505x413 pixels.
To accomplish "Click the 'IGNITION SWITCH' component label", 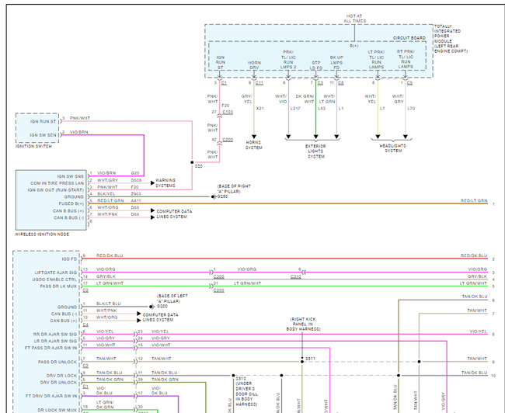I will tap(33, 147).
